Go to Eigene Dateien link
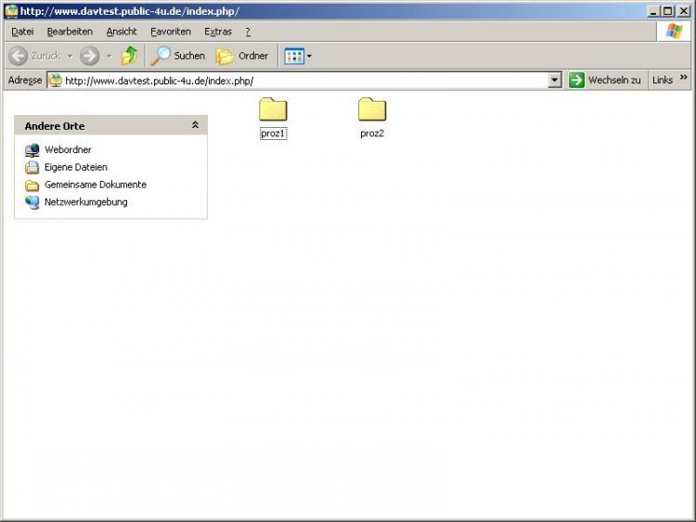The width and height of the screenshot is (696, 522). [x=75, y=167]
